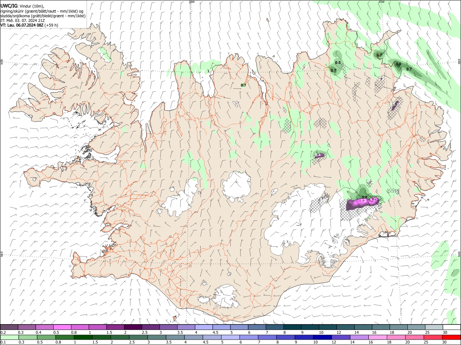The height and width of the screenshot is (345, 461).
Task: Select the violet swatch labeled 12 in rain legend
Action: 341,337
